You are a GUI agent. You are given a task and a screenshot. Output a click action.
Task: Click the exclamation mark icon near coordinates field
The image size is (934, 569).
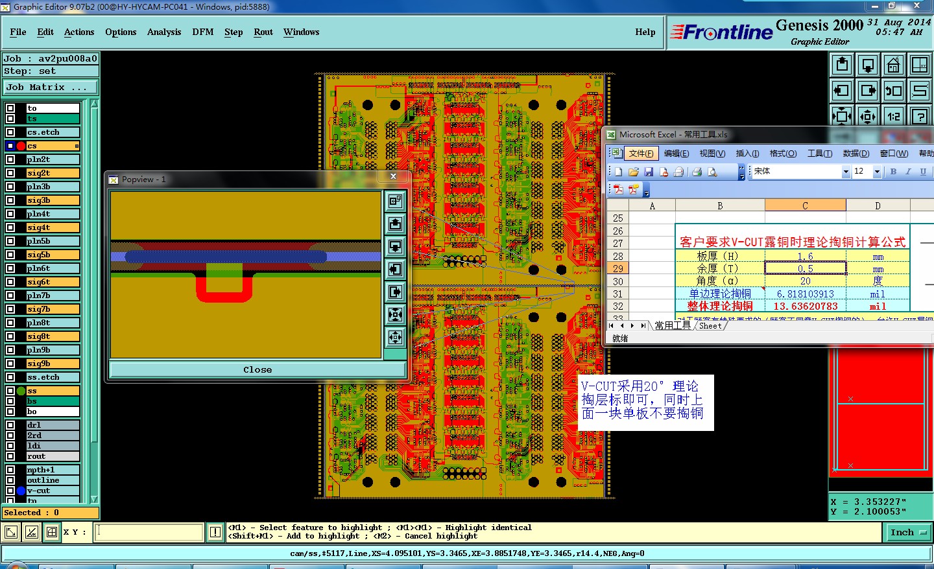215,533
